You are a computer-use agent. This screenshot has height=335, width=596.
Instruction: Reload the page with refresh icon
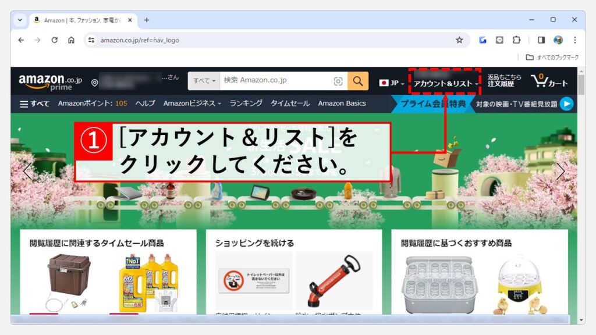click(x=54, y=40)
